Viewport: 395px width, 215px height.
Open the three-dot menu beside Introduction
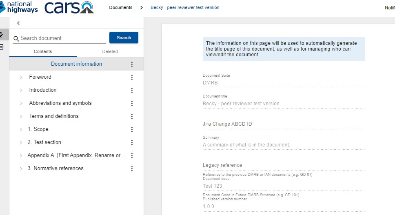pyautogui.click(x=132, y=90)
